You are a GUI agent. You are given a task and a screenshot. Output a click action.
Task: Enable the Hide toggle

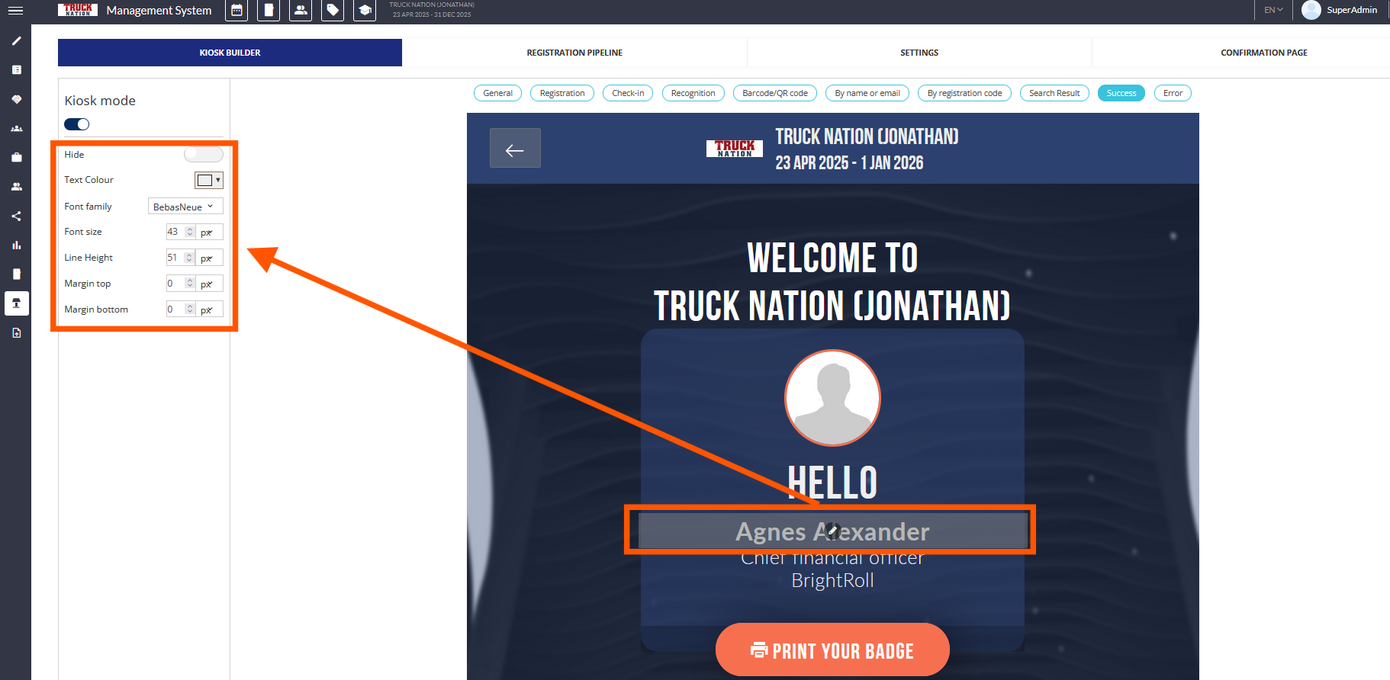coord(203,155)
